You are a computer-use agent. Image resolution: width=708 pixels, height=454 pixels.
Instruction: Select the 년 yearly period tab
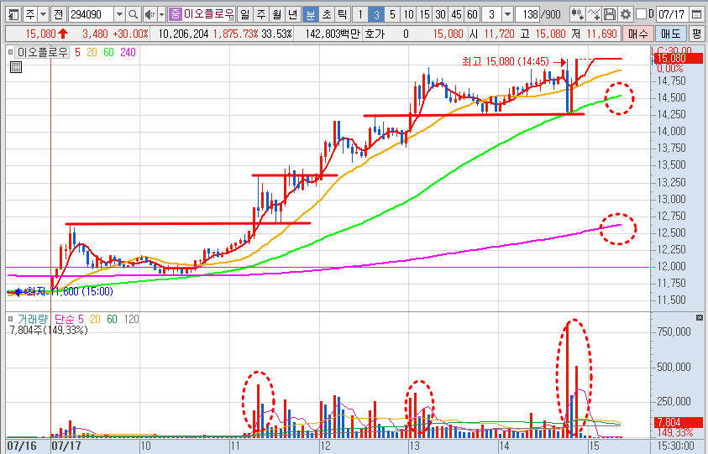292,15
